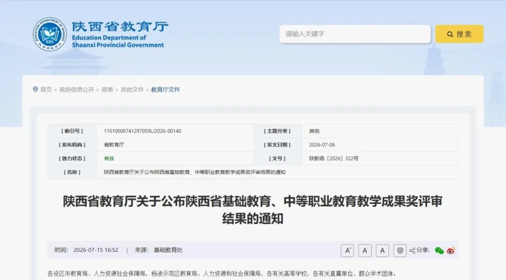The image size is (506, 280).
Task: Decrease font size with A- button
Action: [x=365, y=250]
